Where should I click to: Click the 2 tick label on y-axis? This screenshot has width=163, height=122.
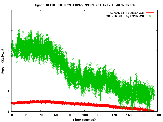click(8, 71)
